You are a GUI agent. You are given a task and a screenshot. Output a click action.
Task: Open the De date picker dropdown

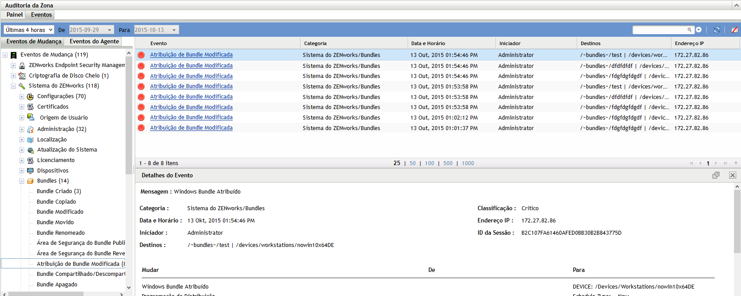point(109,30)
